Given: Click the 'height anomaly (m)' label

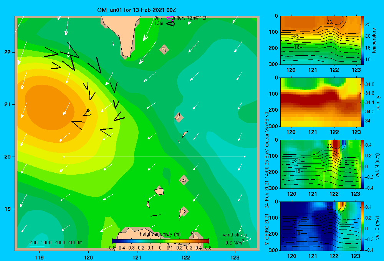Looking at the screenshot, I should 160,234.
